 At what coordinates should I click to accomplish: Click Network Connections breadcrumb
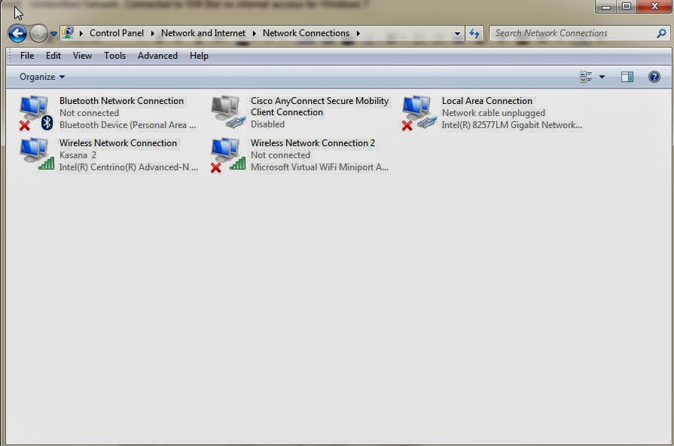[x=306, y=33]
